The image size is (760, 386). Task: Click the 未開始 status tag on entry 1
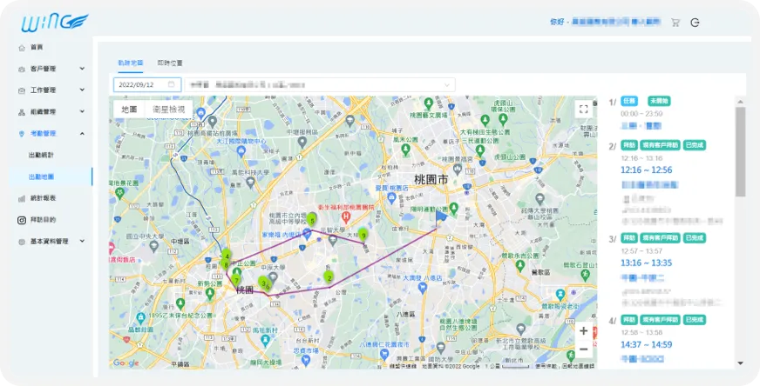pos(659,101)
